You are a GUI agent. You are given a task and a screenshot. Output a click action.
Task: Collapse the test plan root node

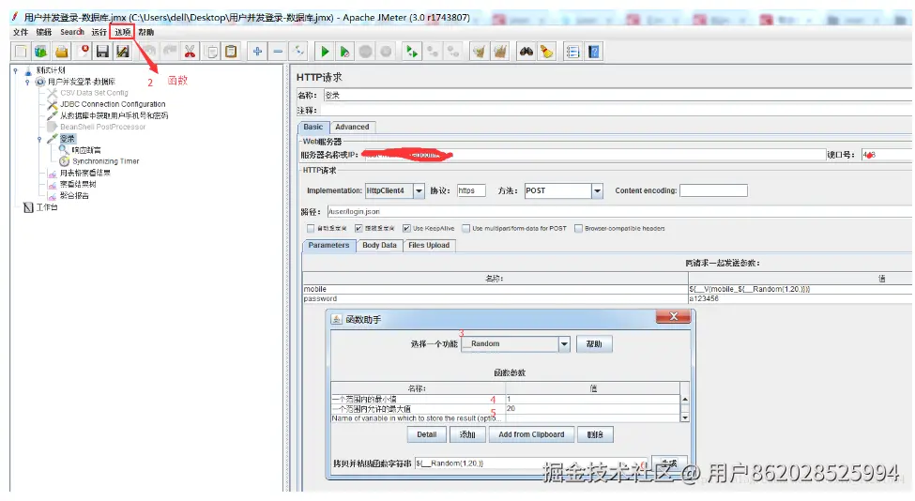(x=16, y=70)
